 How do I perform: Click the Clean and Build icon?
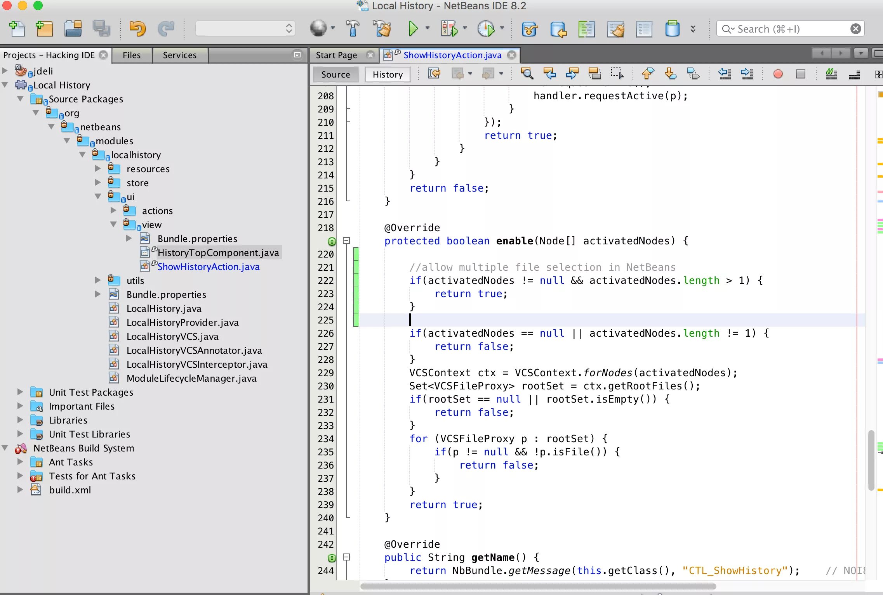click(x=382, y=29)
